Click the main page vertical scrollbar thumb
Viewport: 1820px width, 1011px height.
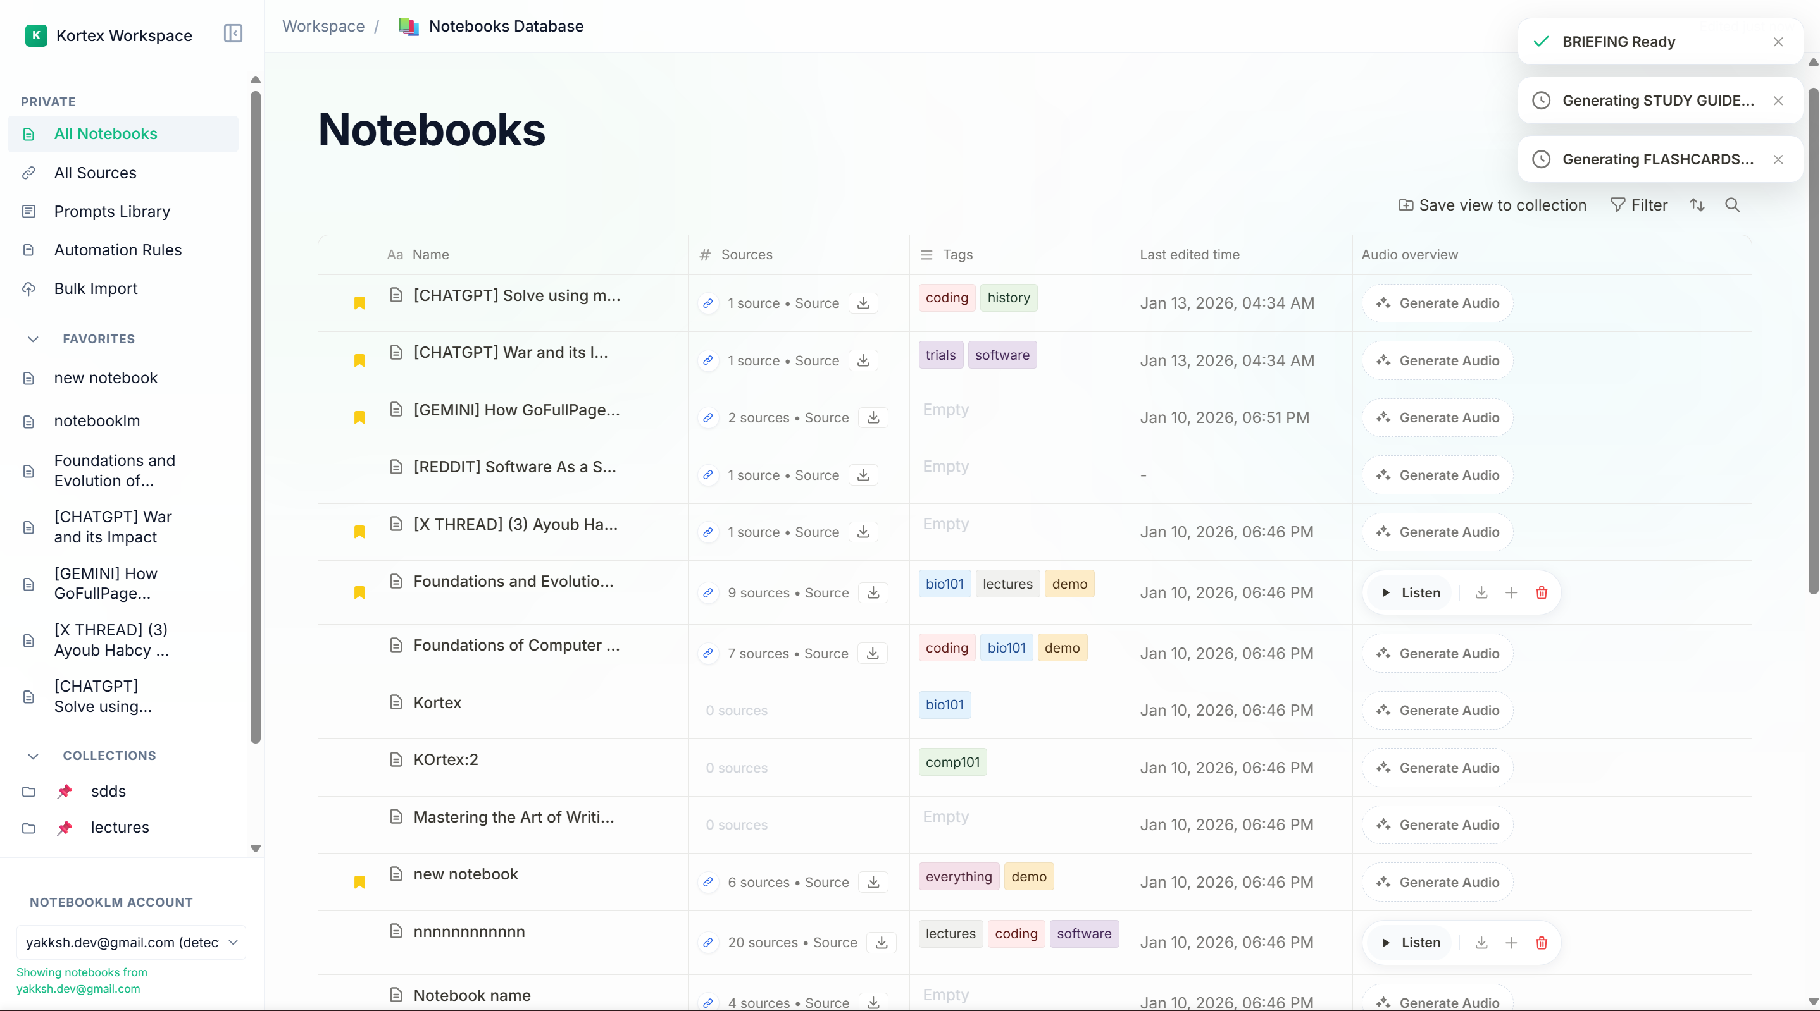[1813, 340]
